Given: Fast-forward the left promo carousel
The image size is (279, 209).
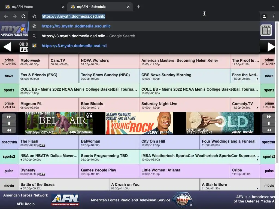Looking at the screenshot, I should click(9, 117).
